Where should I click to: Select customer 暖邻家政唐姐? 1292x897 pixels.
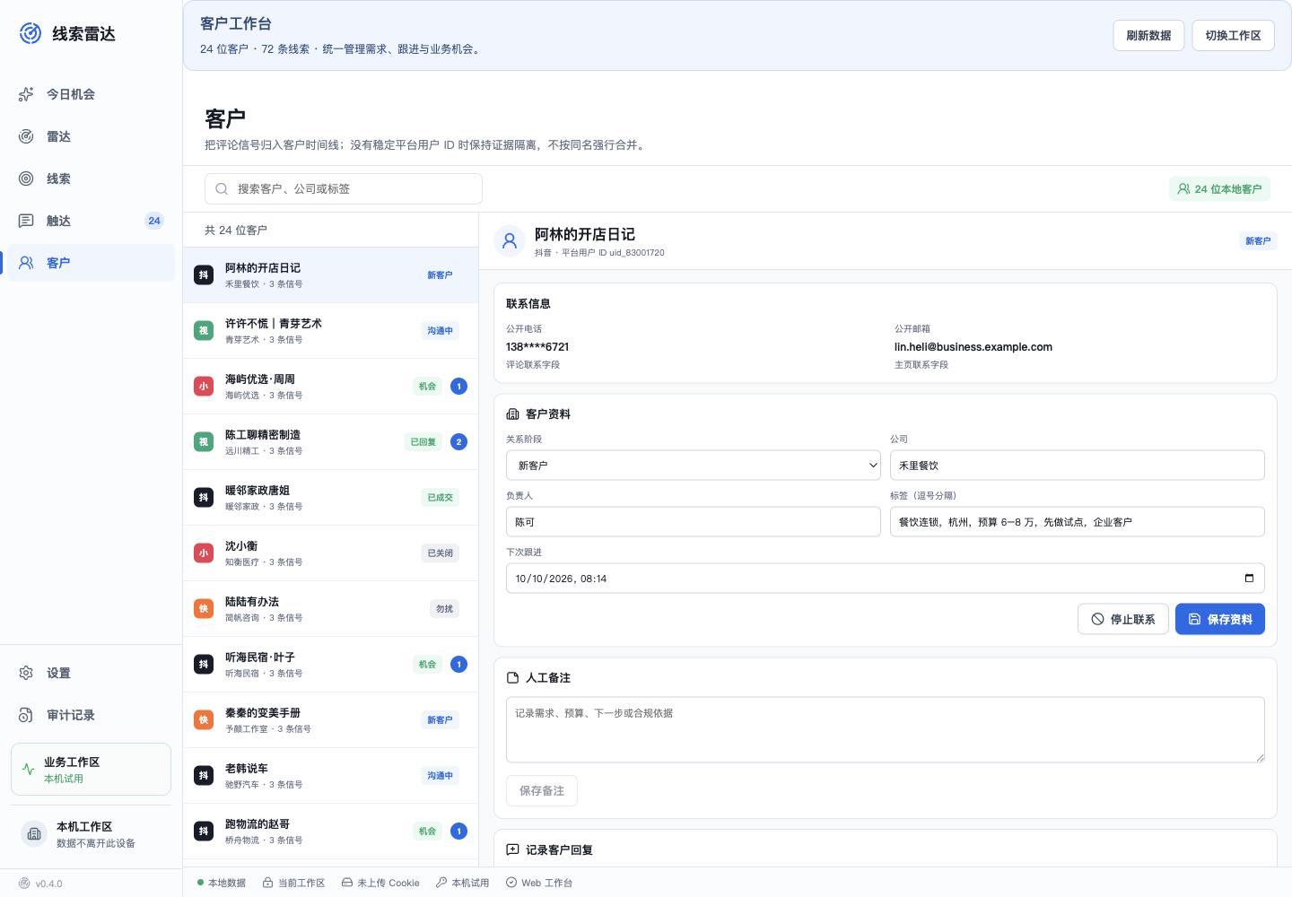coord(330,498)
